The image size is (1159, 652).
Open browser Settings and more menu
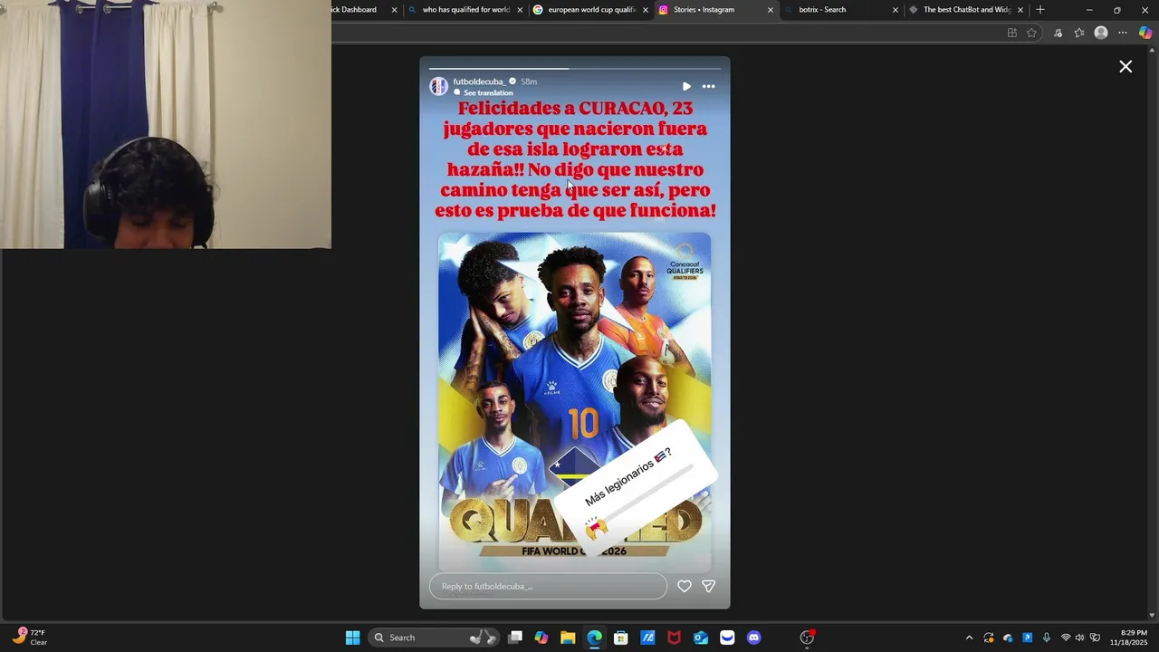(x=1123, y=33)
